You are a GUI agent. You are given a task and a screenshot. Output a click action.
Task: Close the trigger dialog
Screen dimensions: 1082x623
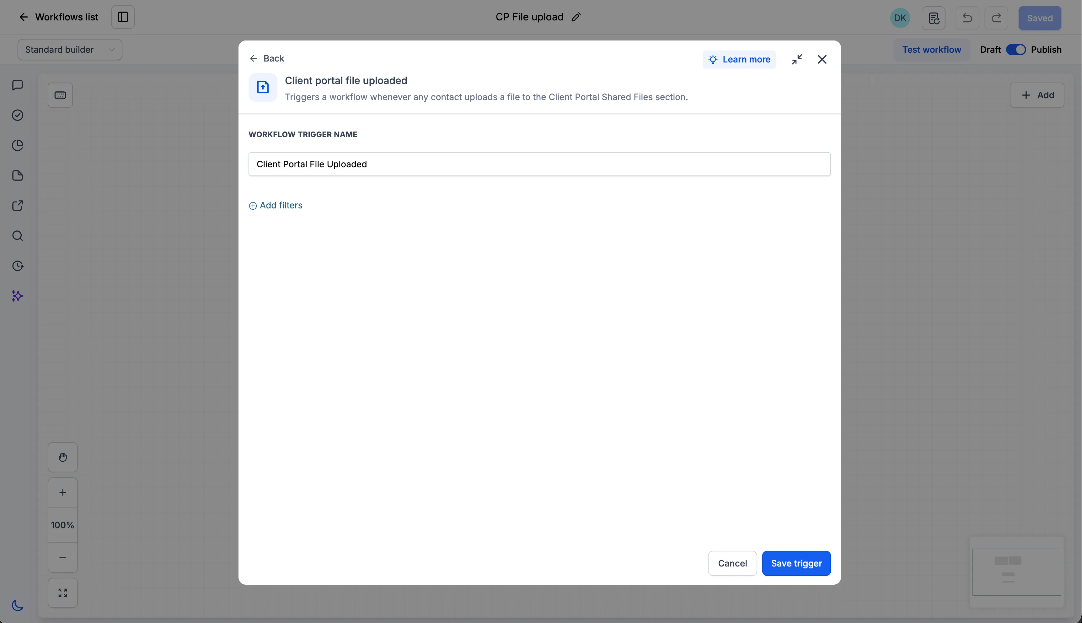click(822, 60)
